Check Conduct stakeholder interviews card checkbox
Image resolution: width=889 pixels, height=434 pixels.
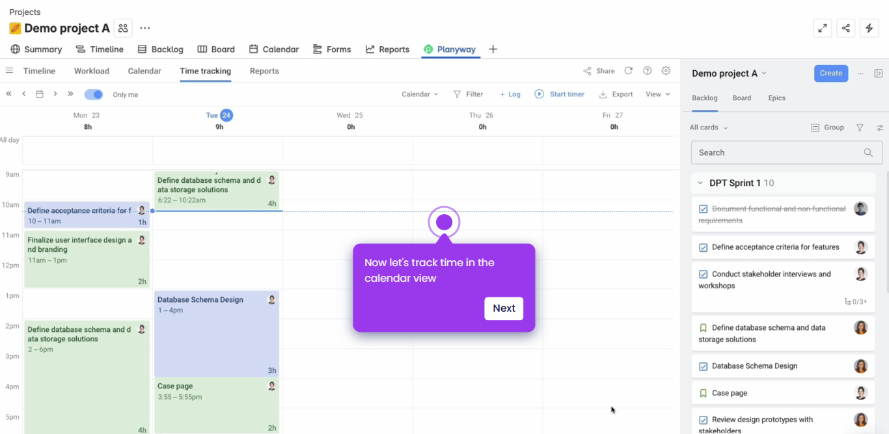703,275
